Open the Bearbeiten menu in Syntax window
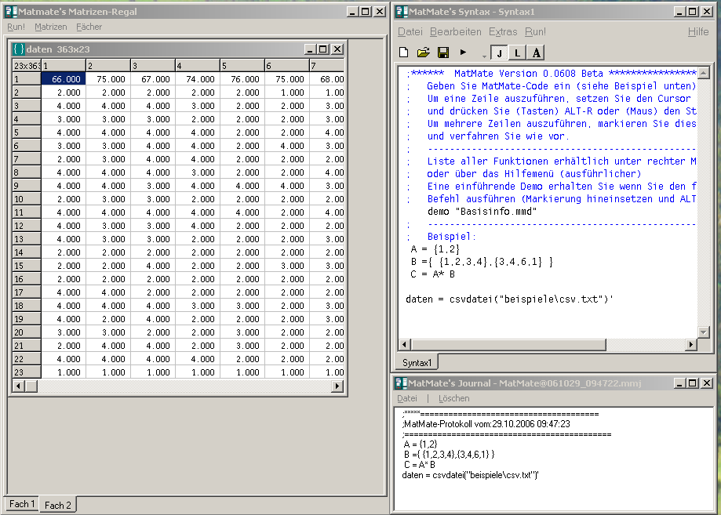The height and width of the screenshot is (515, 721). [455, 32]
